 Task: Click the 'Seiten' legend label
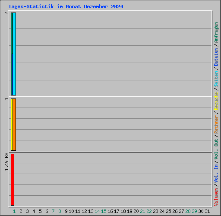216,79
